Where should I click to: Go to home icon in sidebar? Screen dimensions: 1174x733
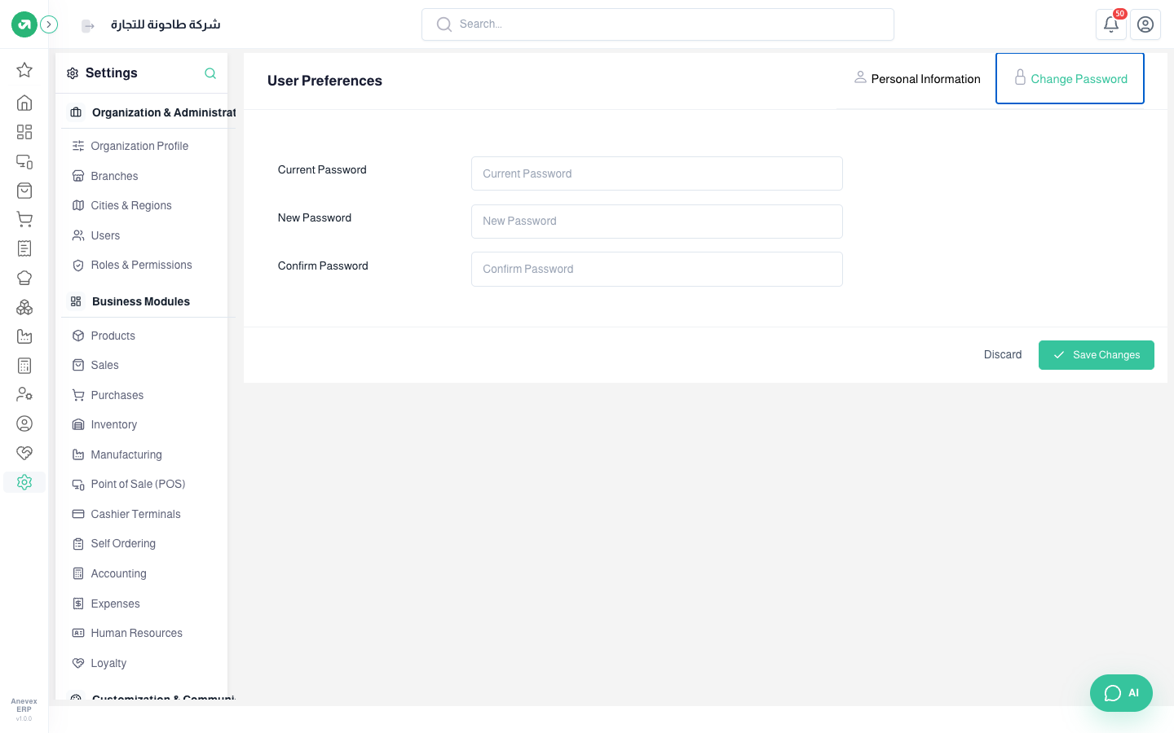24,103
